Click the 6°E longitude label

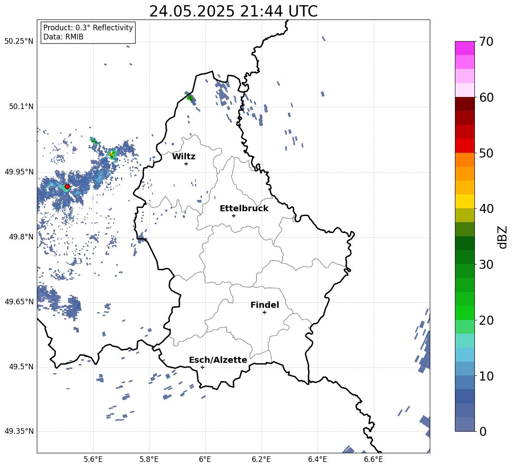coord(205,459)
